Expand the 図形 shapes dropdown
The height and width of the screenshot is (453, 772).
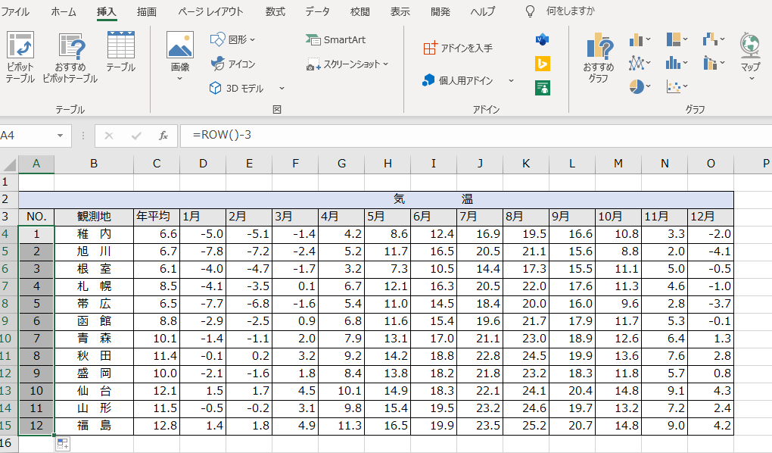252,39
